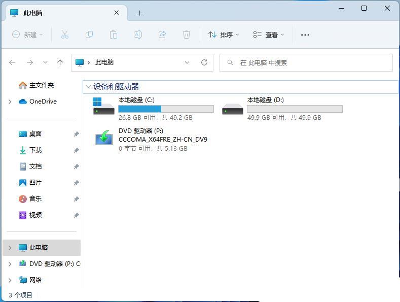Viewport: 400px width, 302px height.
Task: Click the magnifier icon in search box
Action: pos(230,62)
